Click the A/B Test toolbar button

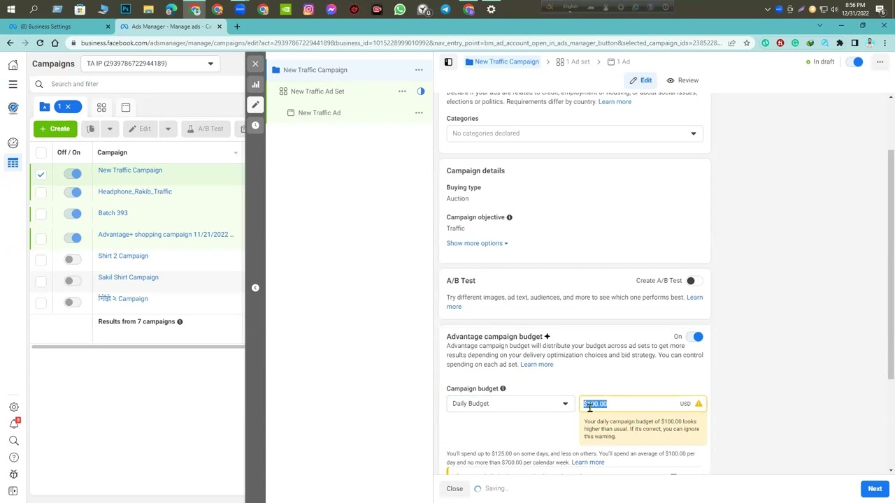pyautogui.click(x=205, y=129)
